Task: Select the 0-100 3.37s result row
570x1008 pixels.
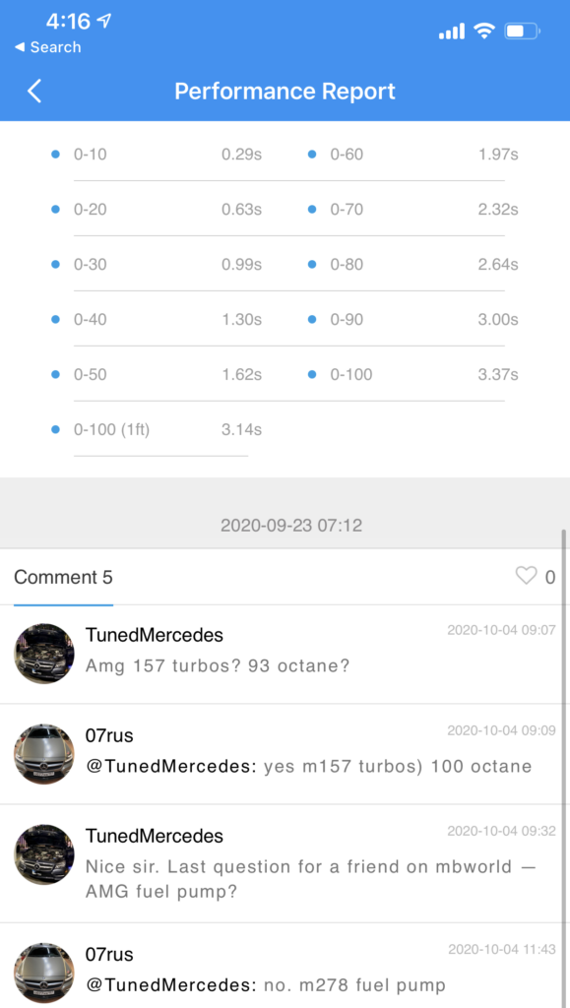Action: coord(414,374)
